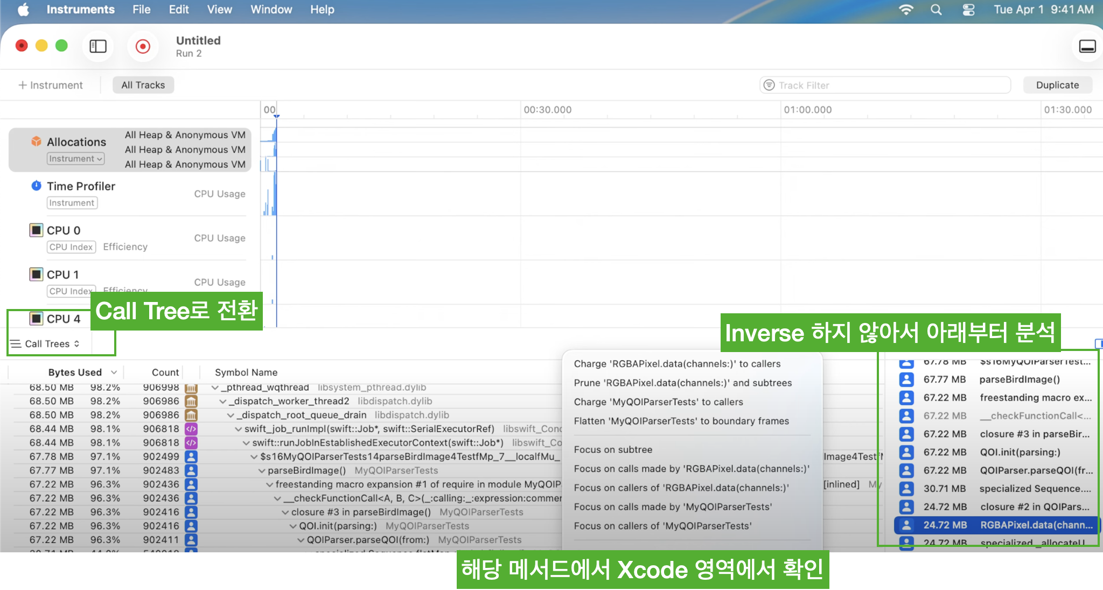Screen dimensions: 1103x590
Task: Collapse the _pthread_wqthread tree row
Action: [x=215, y=388]
